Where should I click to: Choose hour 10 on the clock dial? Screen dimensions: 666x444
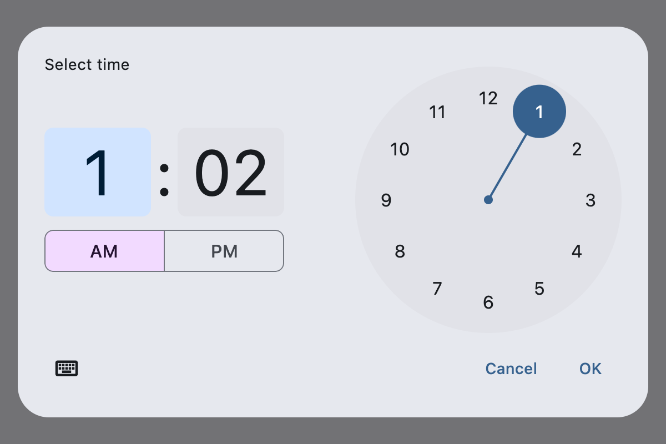[400, 149]
